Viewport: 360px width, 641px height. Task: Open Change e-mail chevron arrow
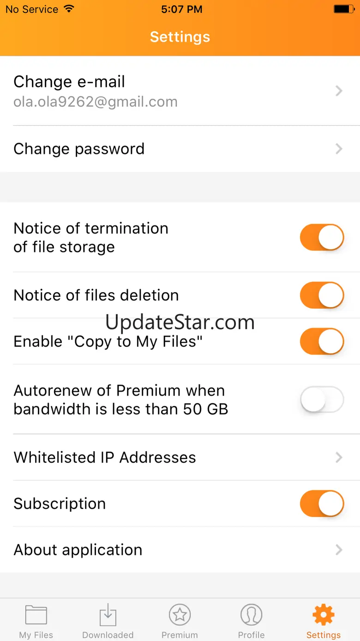(339, 91)
